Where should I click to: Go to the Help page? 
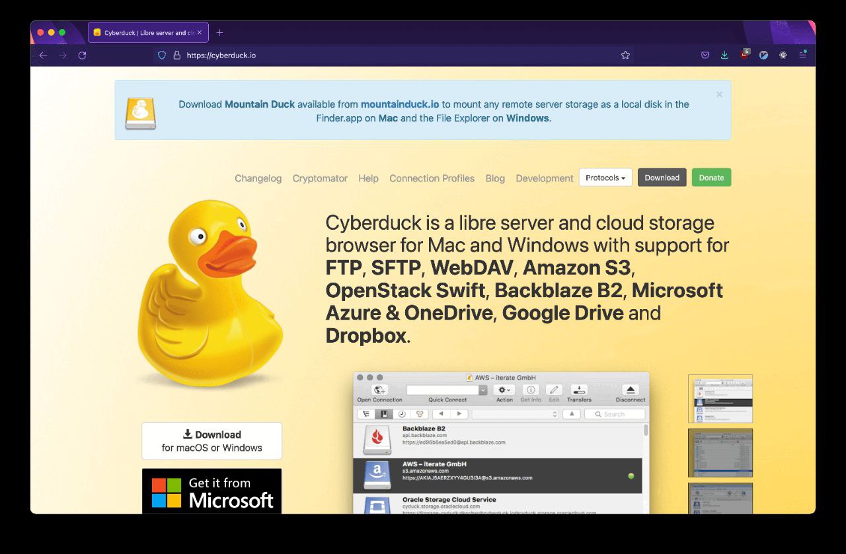tap(368, 178)
